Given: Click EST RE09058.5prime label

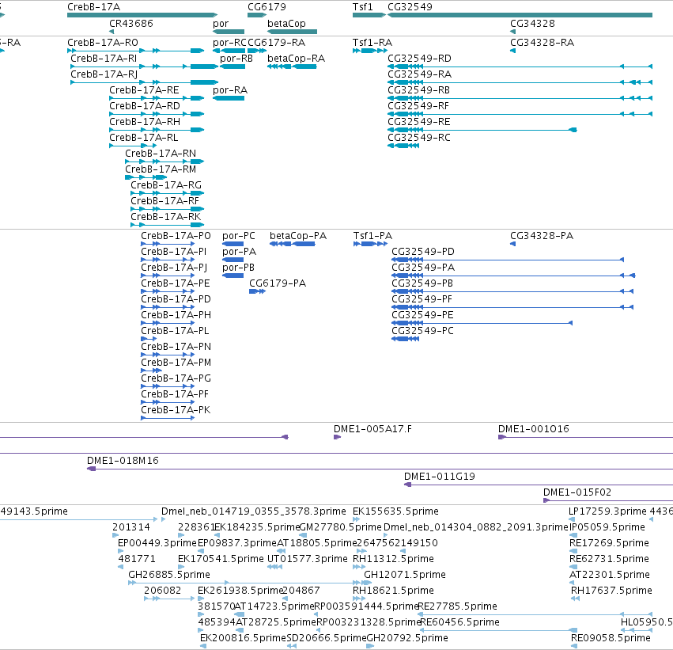Looking at the screenshot, I should click(x=611, y=638).
